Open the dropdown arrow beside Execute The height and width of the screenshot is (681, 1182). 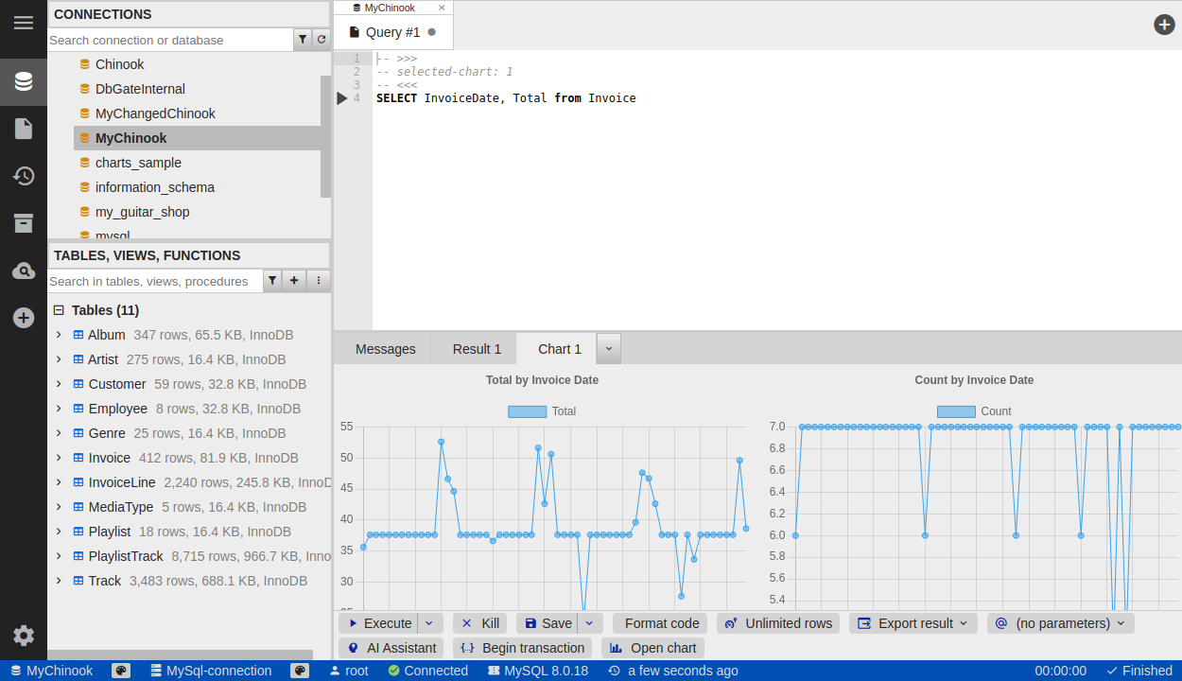tap(430, 623)
